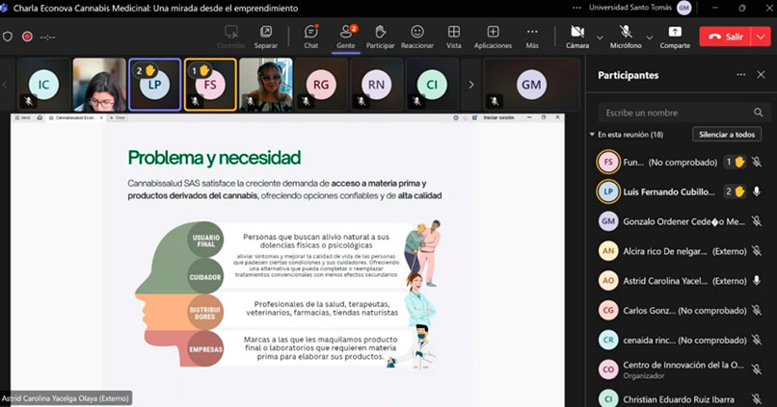
Task: Close the Participantes side panel
Action: click(x=761, y=74)
